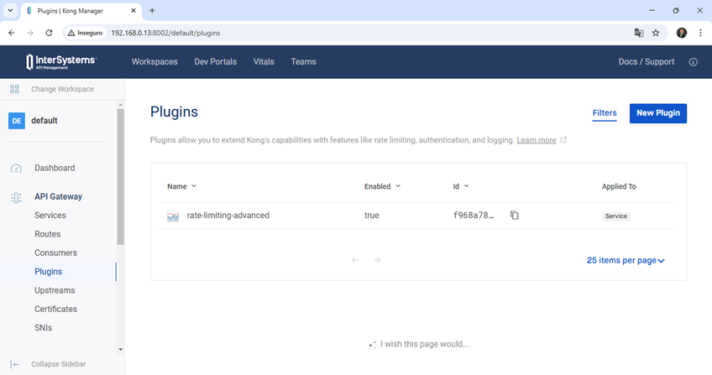
Task: Select Services in the sidebar
Action: point(50,216)
